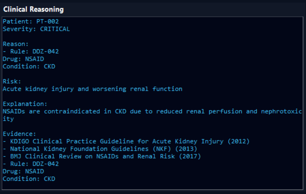Click the Severity: CRITICAL text
This screenshot has height=194, width=306.
coord(36,29)
